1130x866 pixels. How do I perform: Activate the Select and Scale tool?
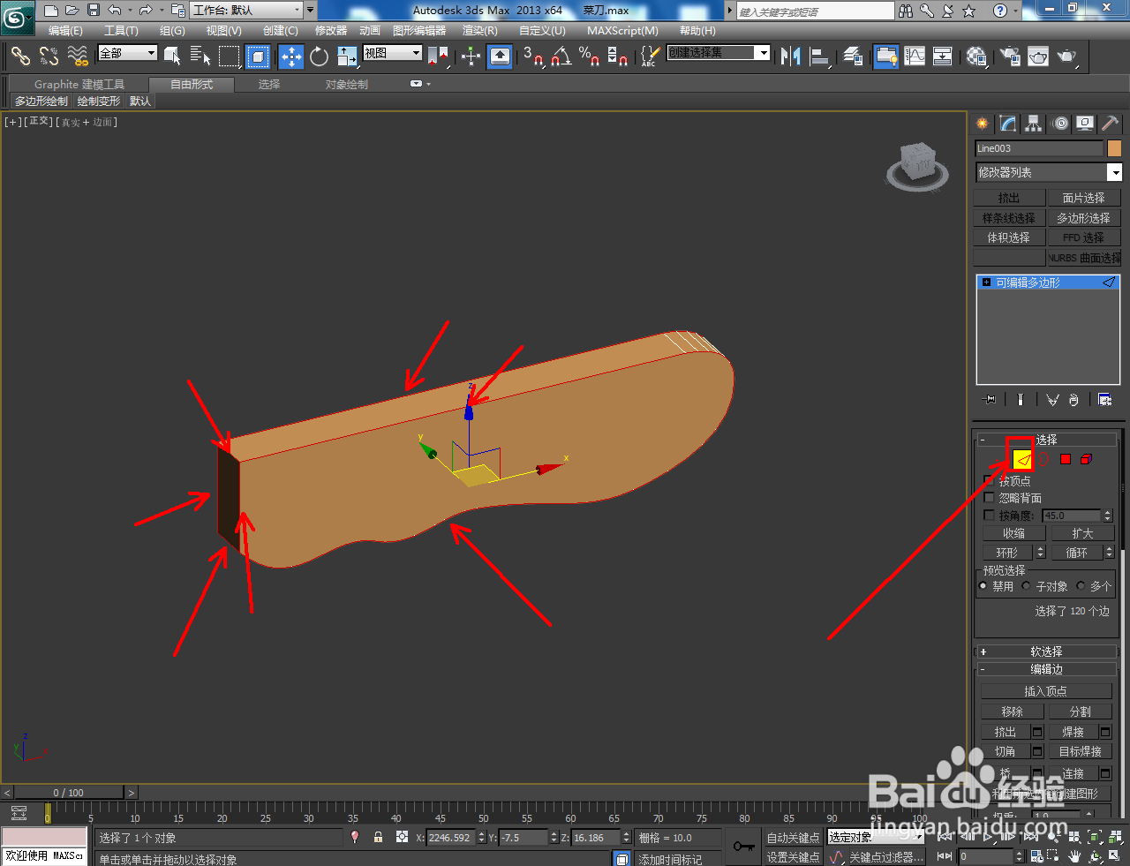pyautogui.click(x=347, y=56)
